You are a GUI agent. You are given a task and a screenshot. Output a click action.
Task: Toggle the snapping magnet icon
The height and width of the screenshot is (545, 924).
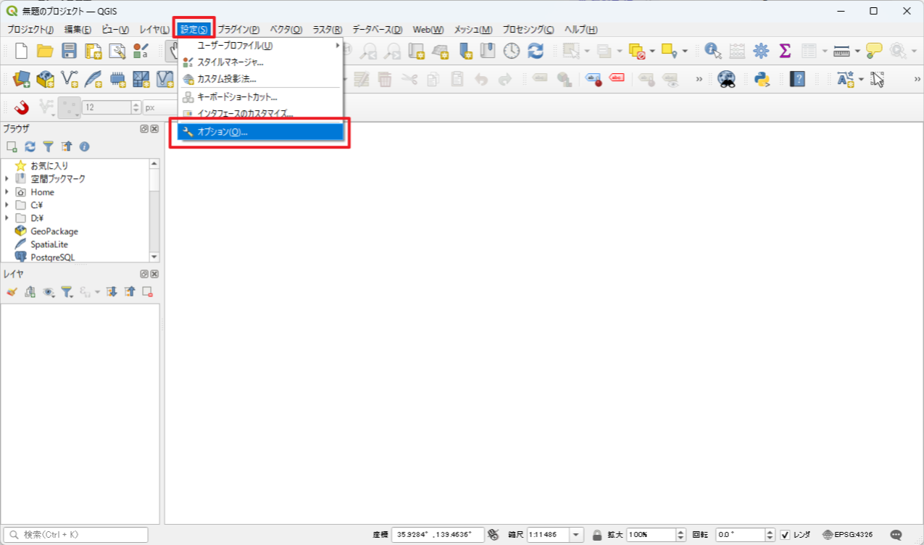pos(22,107)
